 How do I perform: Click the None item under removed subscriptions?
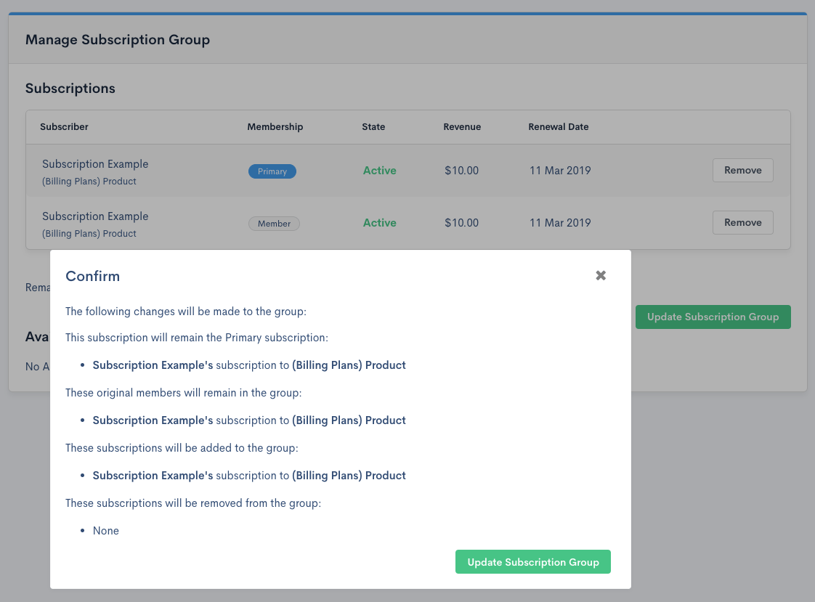[106, 531]
